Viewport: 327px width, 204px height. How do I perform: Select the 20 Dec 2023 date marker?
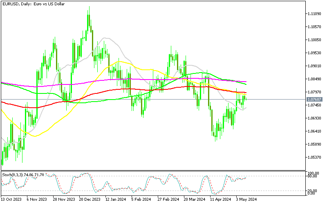(89, 200)
